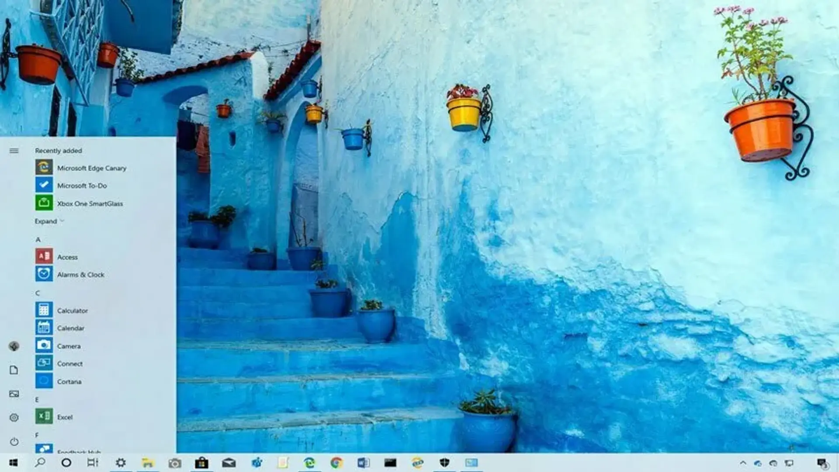The width and height of the screenshot is (839, 472).
Task: Open Windows Security shield on taskbar
Action: pos(444,462)
